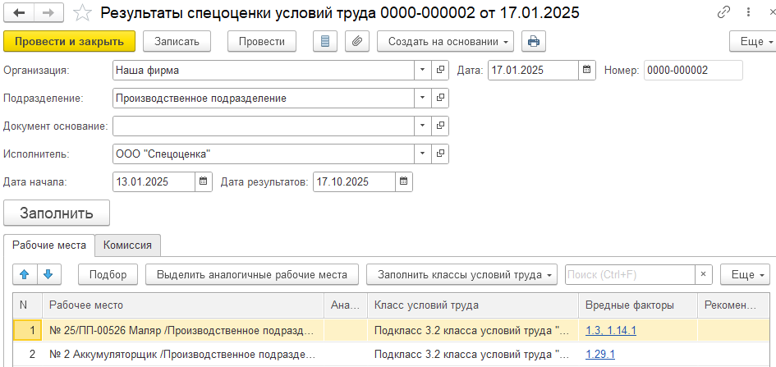Open harmful factors link 1.29.1

coord(599,355)
